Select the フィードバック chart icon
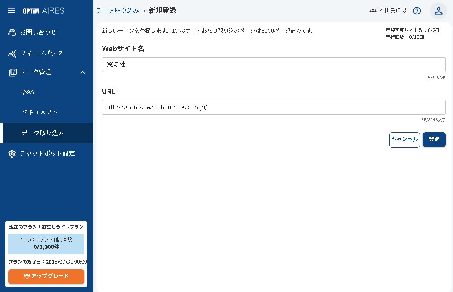453x292 pixels. tap(12, 53)
